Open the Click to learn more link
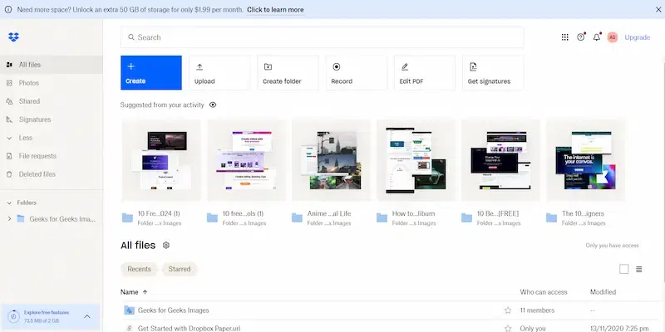The height and width of the screenshot is (332, 665). pyautogui.click(x=275, y=9)
